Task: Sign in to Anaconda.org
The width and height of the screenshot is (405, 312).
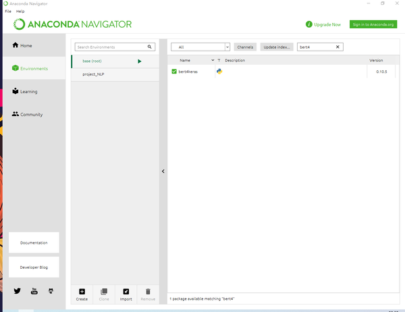Action: (x=373, y=24)
